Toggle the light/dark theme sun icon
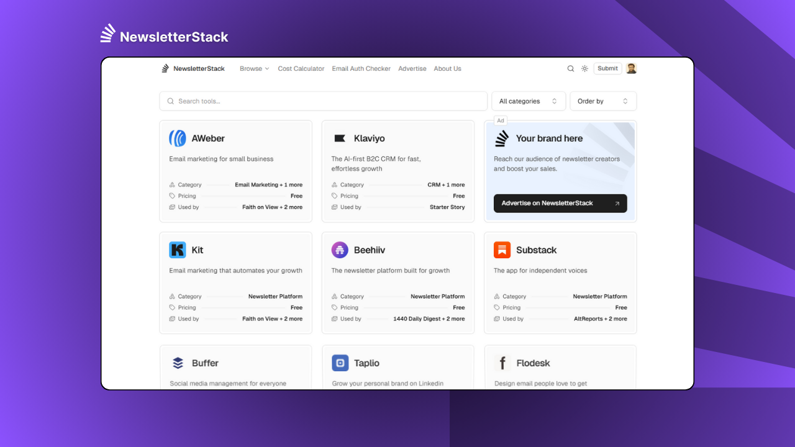This screenshot has width=795, height=447. pos(584,69)
